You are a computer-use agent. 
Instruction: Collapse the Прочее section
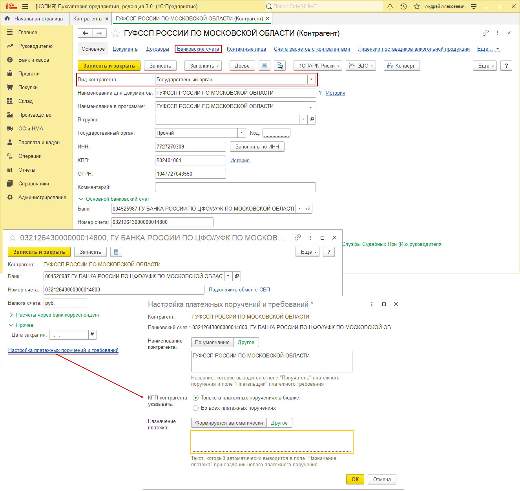(21, 325)
